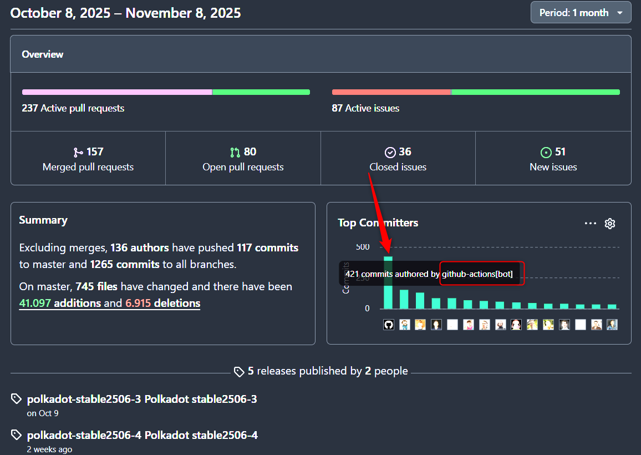This screenshot has height=455, width=641.
Task: Click the new issues circle icon
Action: point(546,153)
